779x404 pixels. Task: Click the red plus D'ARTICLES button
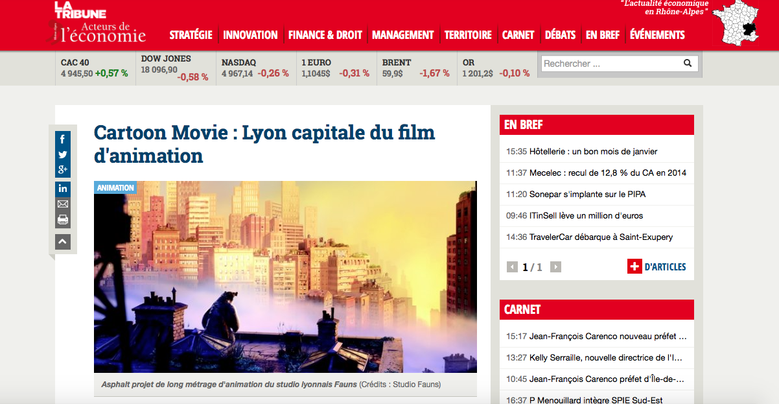click(x=657, y=267)
